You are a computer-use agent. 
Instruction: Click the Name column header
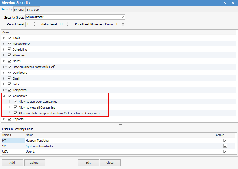pyautogui.click(x=120, y=135)
